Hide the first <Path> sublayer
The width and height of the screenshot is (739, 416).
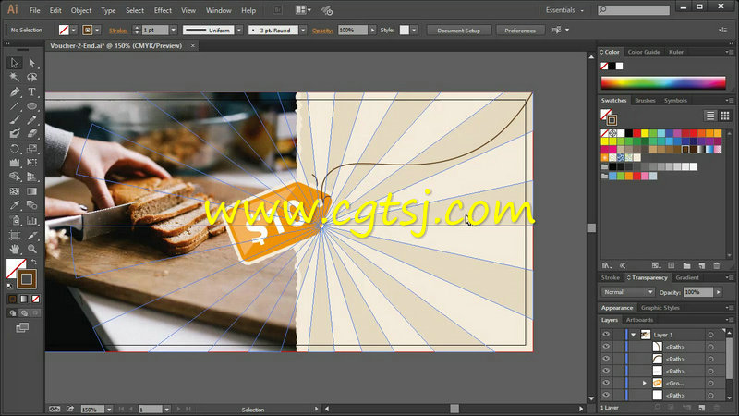(606, 347)
